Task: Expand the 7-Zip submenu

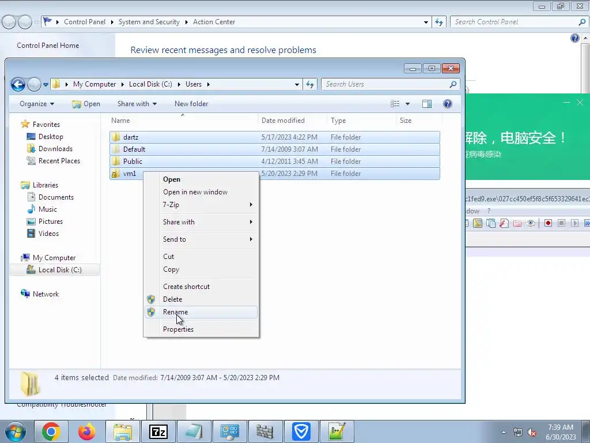Action: tap(201, 205)
